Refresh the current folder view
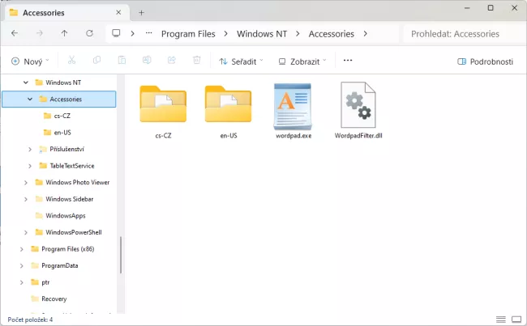This screenshot has height=326, width=527. point(89,33)
